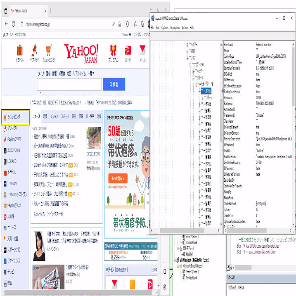296x296 pixels.
Task: Select the リアルタイム search category
Action: click(x=80, y=73)
